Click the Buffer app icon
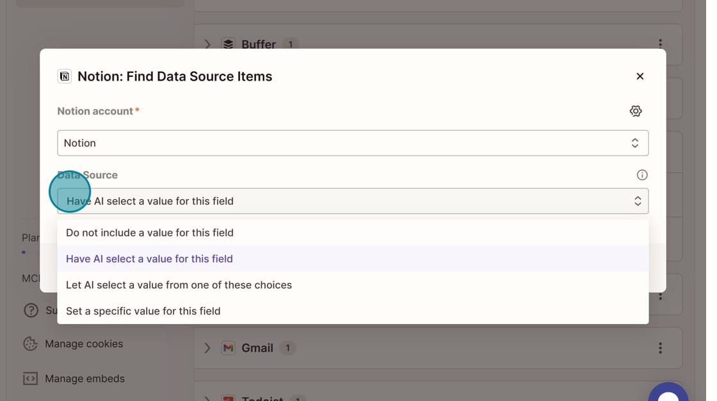The image size is (717, 401). [x=228, y=44]
